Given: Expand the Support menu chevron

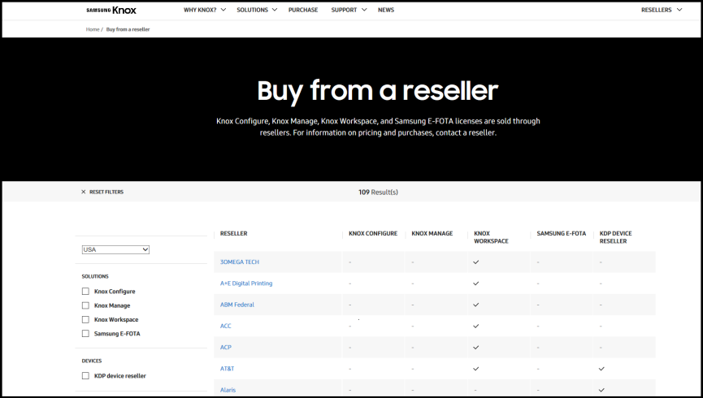Looking at the screenshot, I should coord(364,10).
